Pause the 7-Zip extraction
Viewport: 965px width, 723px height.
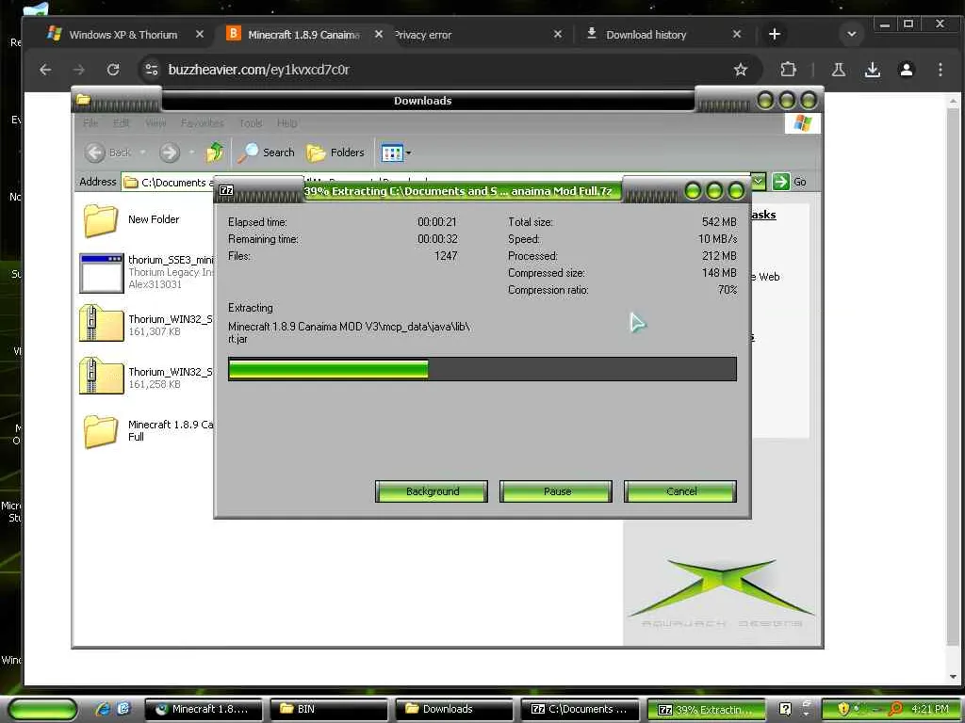(x=556, y=491)
